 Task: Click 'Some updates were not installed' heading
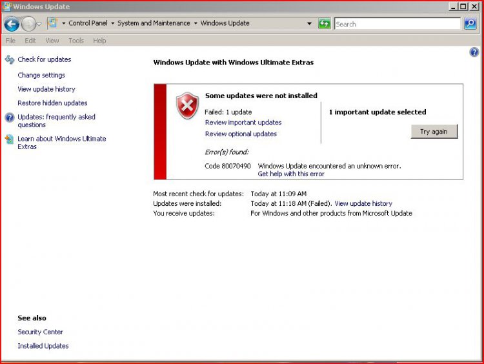coord(261,96)
